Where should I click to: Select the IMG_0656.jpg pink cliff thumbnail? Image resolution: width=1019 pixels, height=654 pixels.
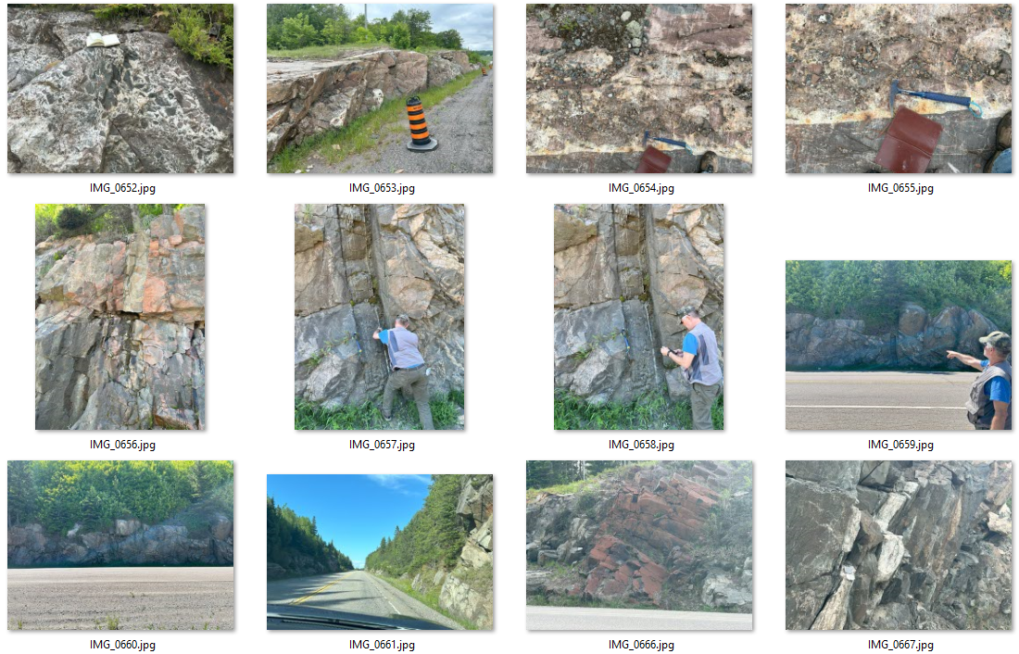(120, 317)
